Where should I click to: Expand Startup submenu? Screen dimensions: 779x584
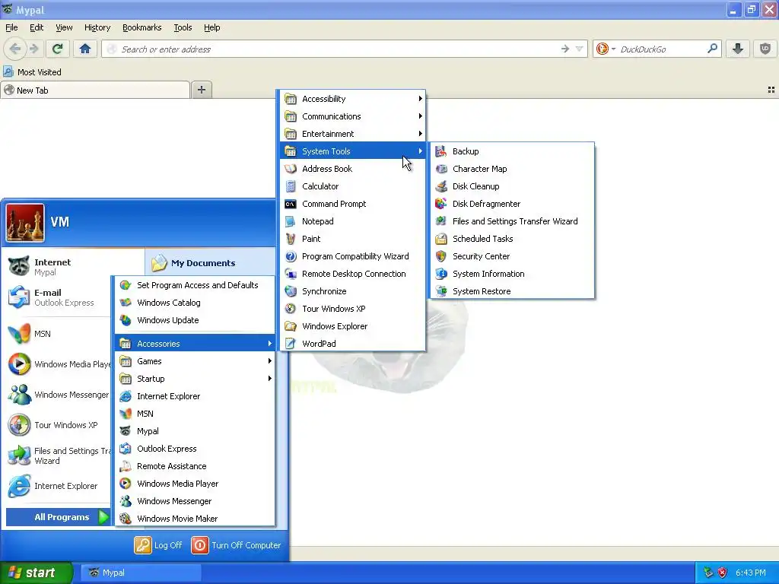[x=195, y=379]
